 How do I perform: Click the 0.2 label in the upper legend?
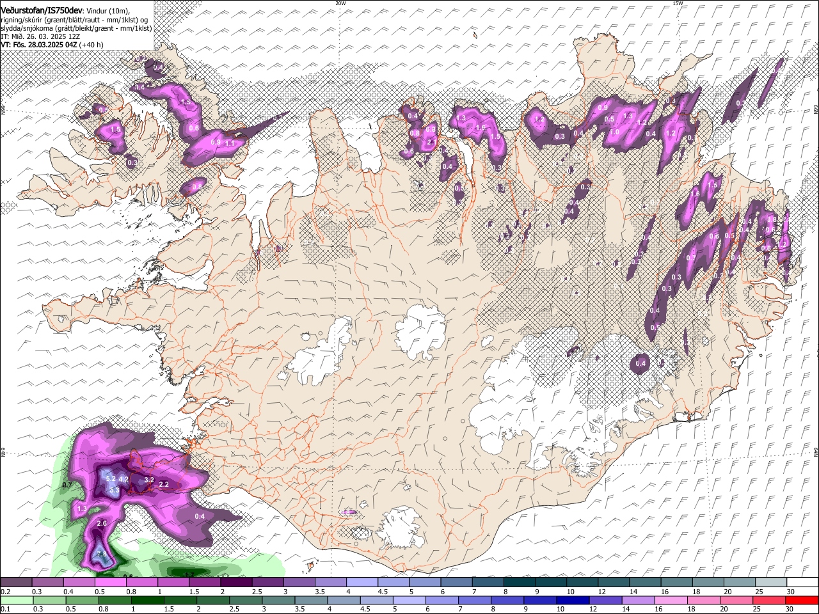(5, 591)
